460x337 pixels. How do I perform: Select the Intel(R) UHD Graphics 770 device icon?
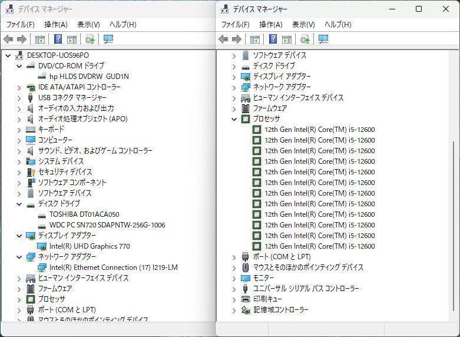[42, 246]
